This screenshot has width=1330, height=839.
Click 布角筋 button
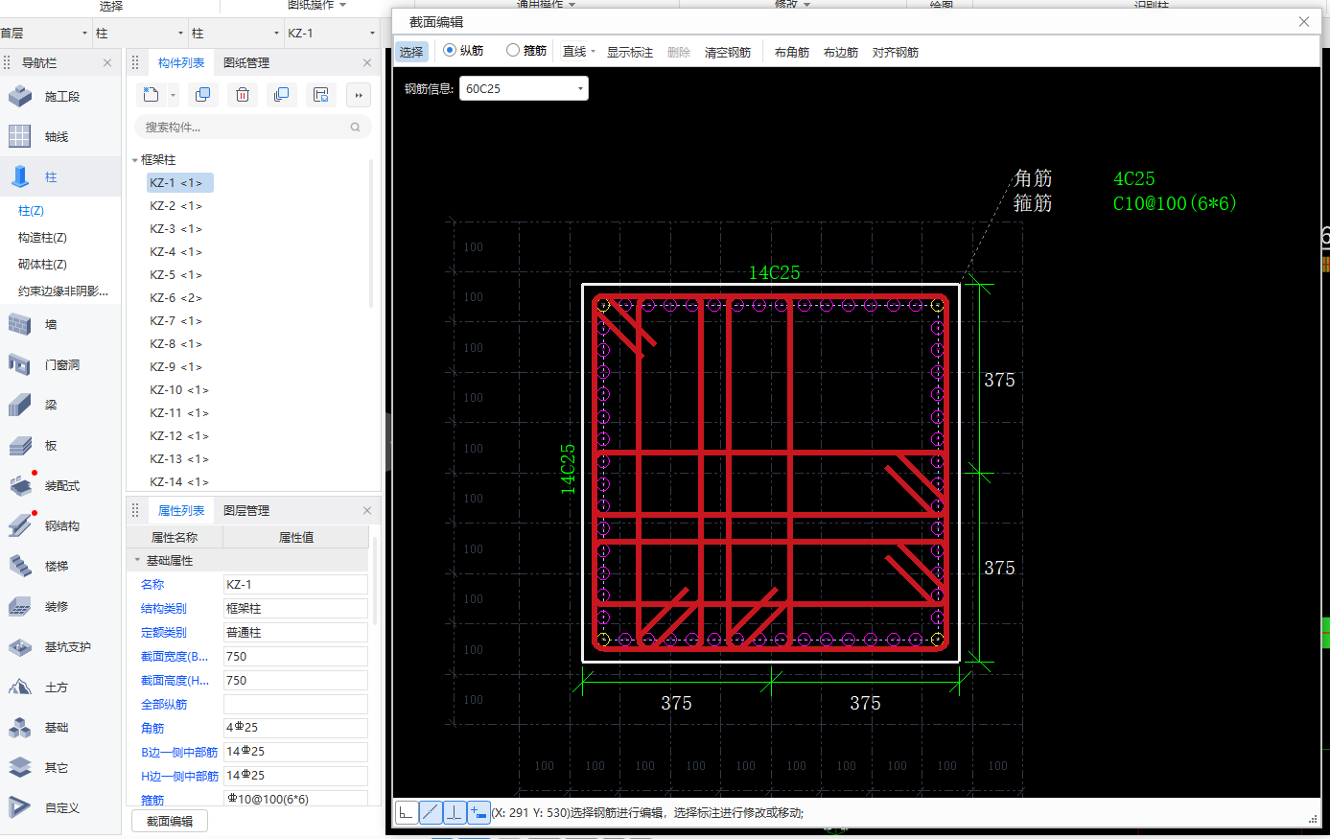(792, 52)
